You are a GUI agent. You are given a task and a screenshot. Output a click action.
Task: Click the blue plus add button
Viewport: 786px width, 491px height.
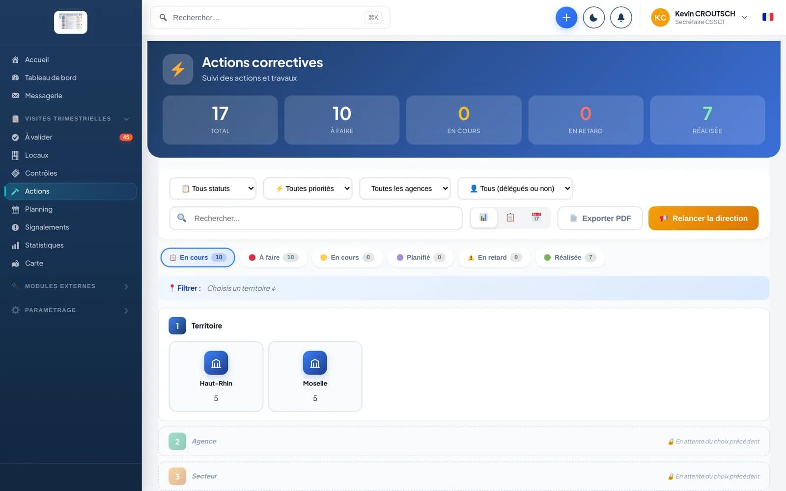tap(566, 18)
